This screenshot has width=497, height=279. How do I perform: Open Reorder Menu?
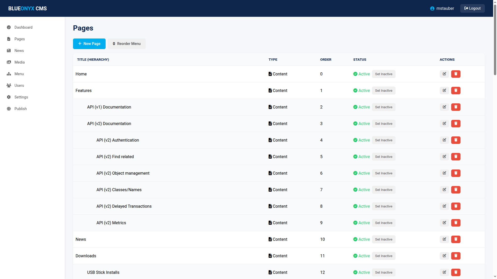(127, 44)
